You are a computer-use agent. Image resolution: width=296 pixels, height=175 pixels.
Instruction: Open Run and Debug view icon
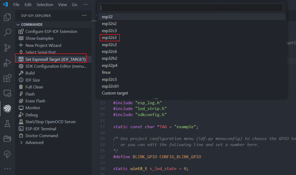pyautogui.click(x=7, y=63)
